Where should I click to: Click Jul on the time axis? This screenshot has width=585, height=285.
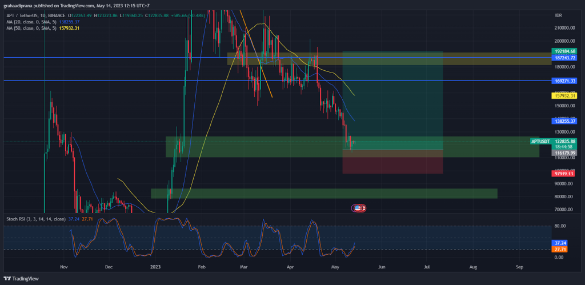pyautogui.click(x=427, y=267)
